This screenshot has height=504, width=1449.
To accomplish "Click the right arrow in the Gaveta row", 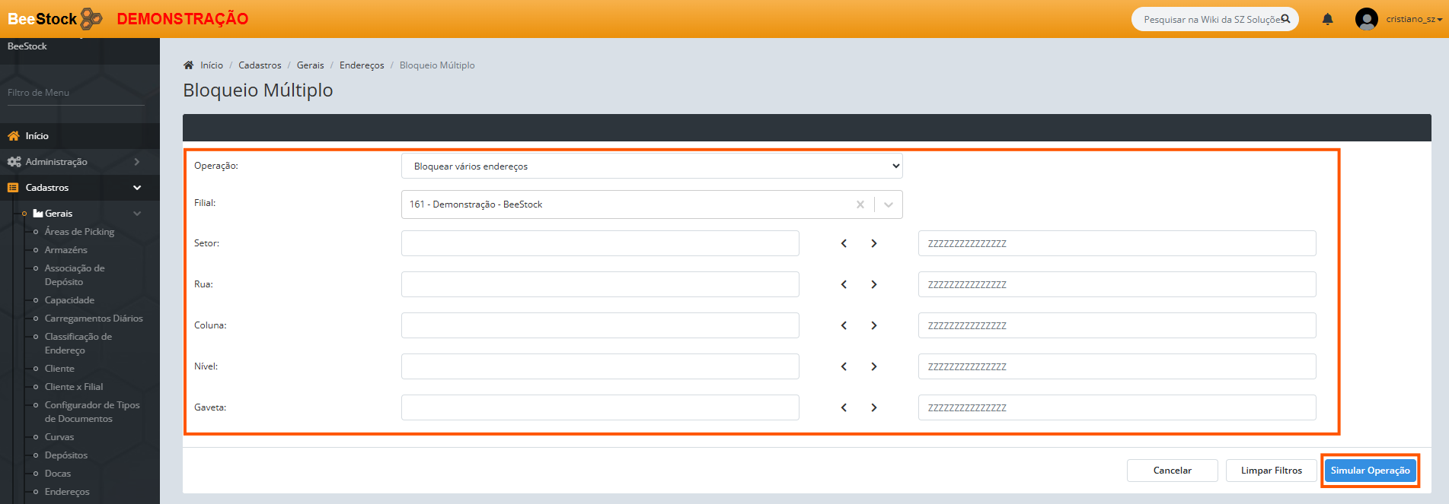I will pos(873,407).
